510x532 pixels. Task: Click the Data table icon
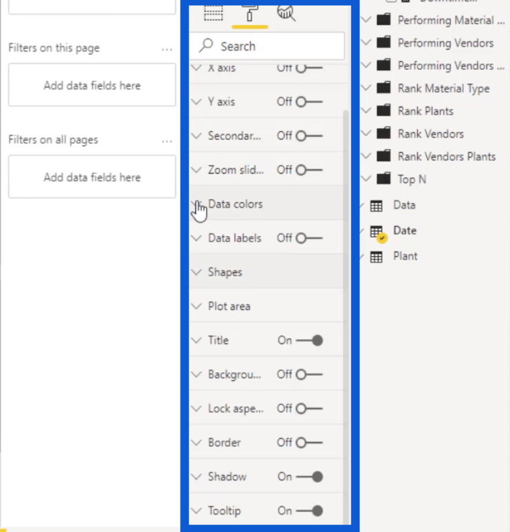pyautogui.click(x=376, y=205)
